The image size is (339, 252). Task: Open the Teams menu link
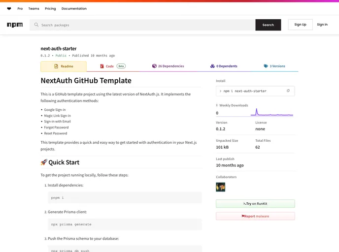[x=34, y=9]
